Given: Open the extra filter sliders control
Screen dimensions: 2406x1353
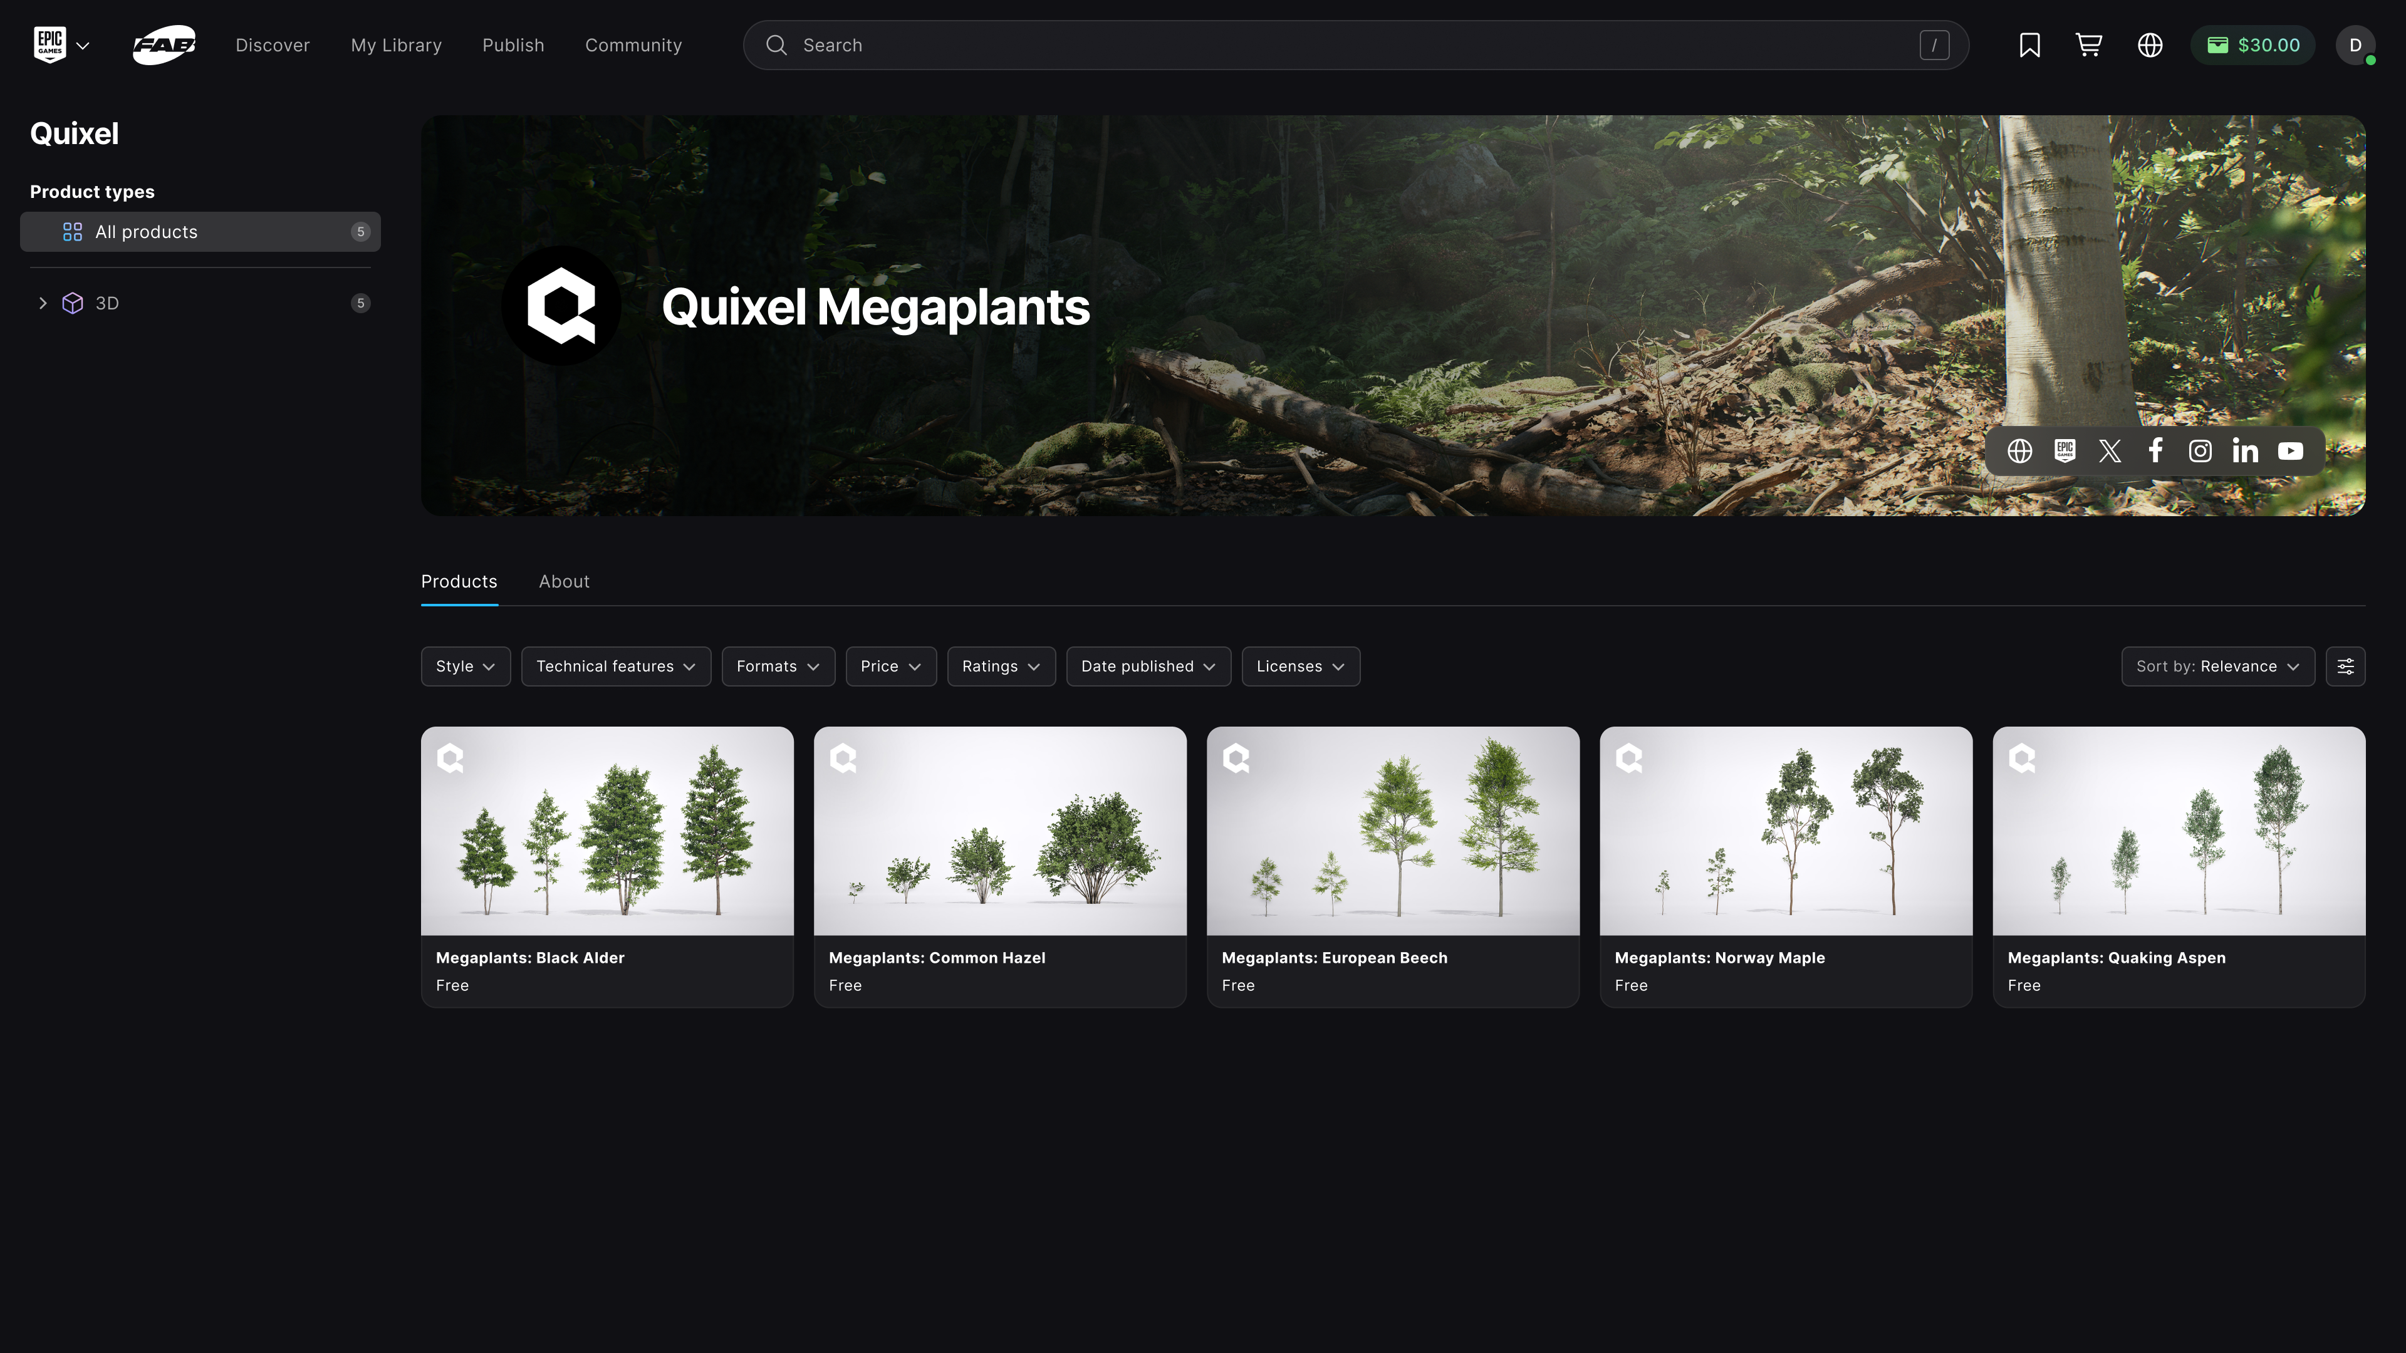Looking at the screenshot, I should pyautogui.click(x=2346, y=666).
